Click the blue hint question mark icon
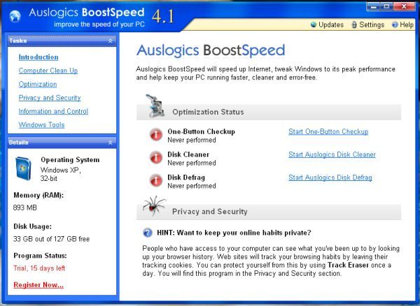Viewport: 420px width, 306px height. 148,233
